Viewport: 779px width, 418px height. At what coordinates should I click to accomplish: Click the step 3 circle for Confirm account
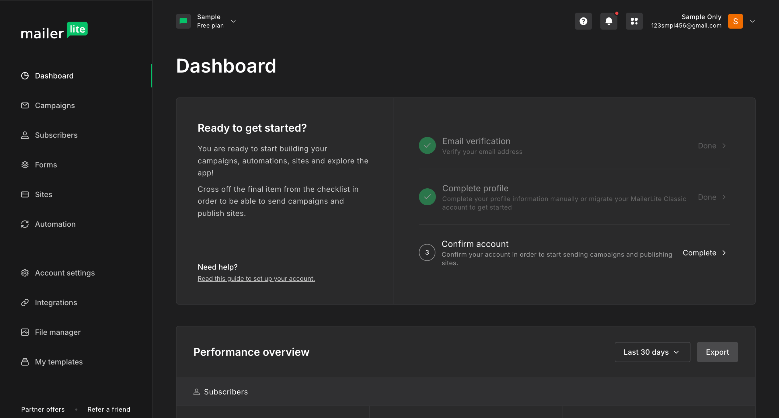[x=427, y=253]
